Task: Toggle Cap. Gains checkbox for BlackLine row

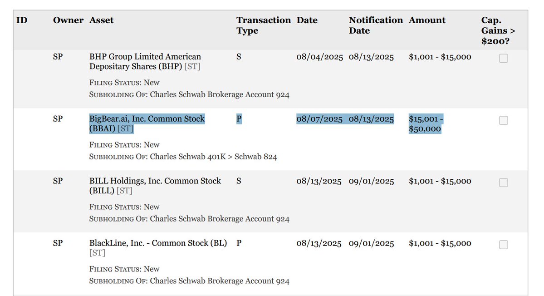Action: tap(503, 245)
